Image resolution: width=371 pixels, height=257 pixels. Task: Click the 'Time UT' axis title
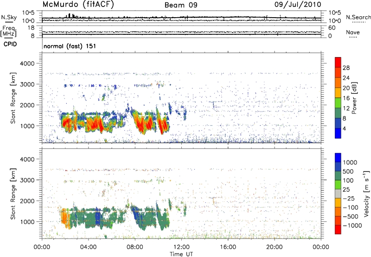coord(181,254)
